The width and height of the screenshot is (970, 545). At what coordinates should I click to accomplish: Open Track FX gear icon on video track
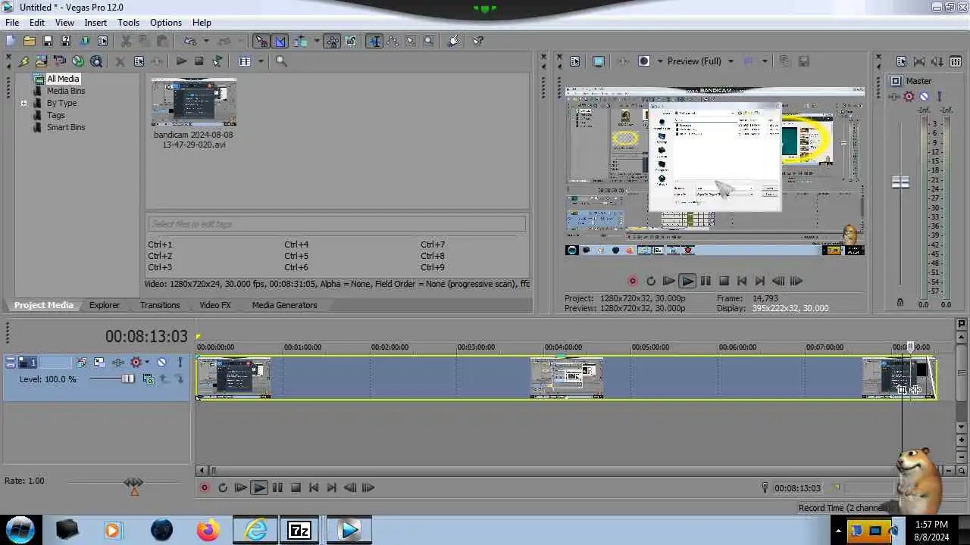[136, 362]
